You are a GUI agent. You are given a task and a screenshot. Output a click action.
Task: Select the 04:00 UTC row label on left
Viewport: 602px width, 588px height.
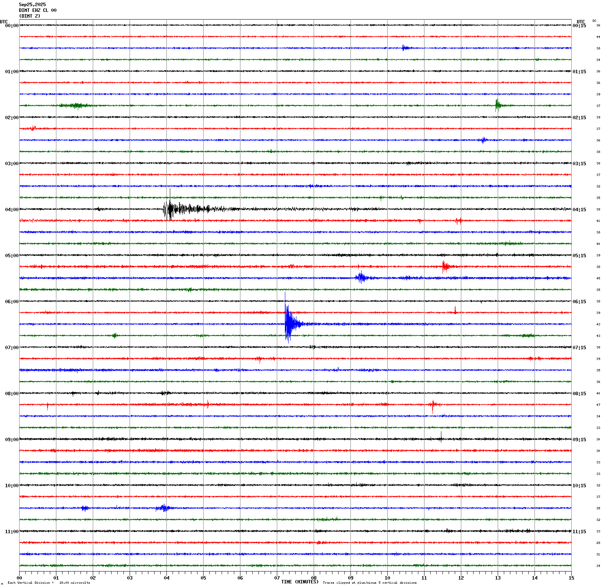(x=12, y=210)
